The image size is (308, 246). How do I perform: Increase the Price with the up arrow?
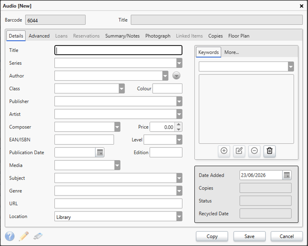[178, 124]
